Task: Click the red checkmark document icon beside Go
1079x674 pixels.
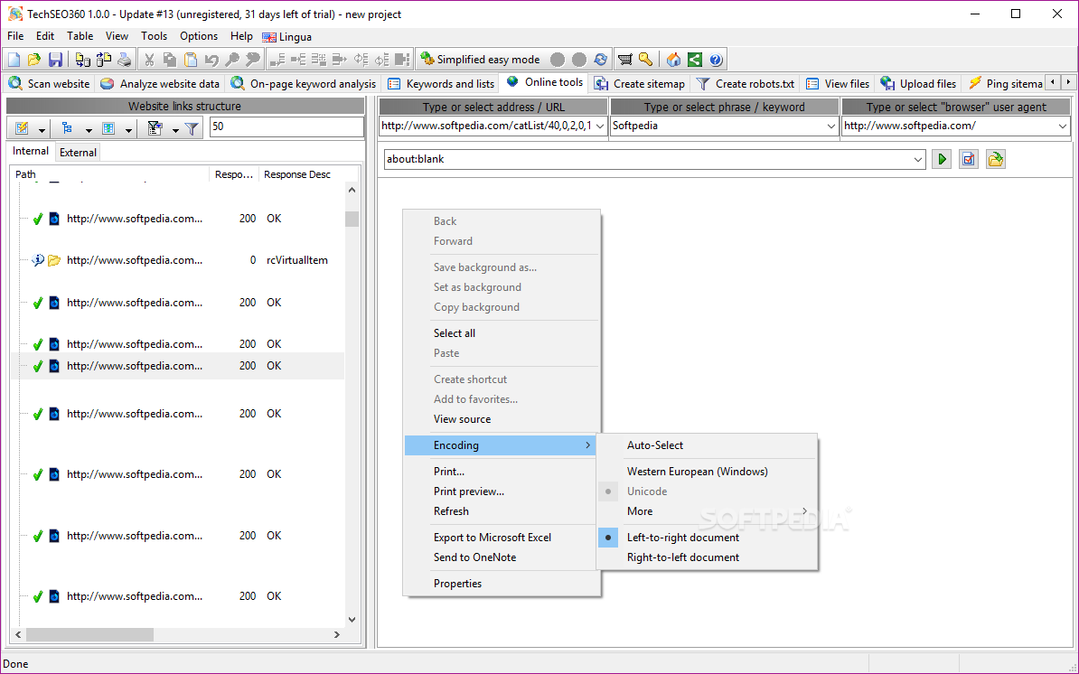Action: point(969,160)
